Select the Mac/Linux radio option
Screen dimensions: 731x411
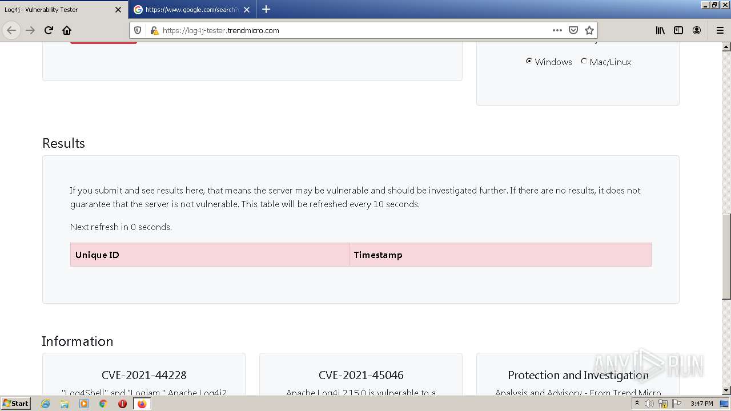coord(584,61)
